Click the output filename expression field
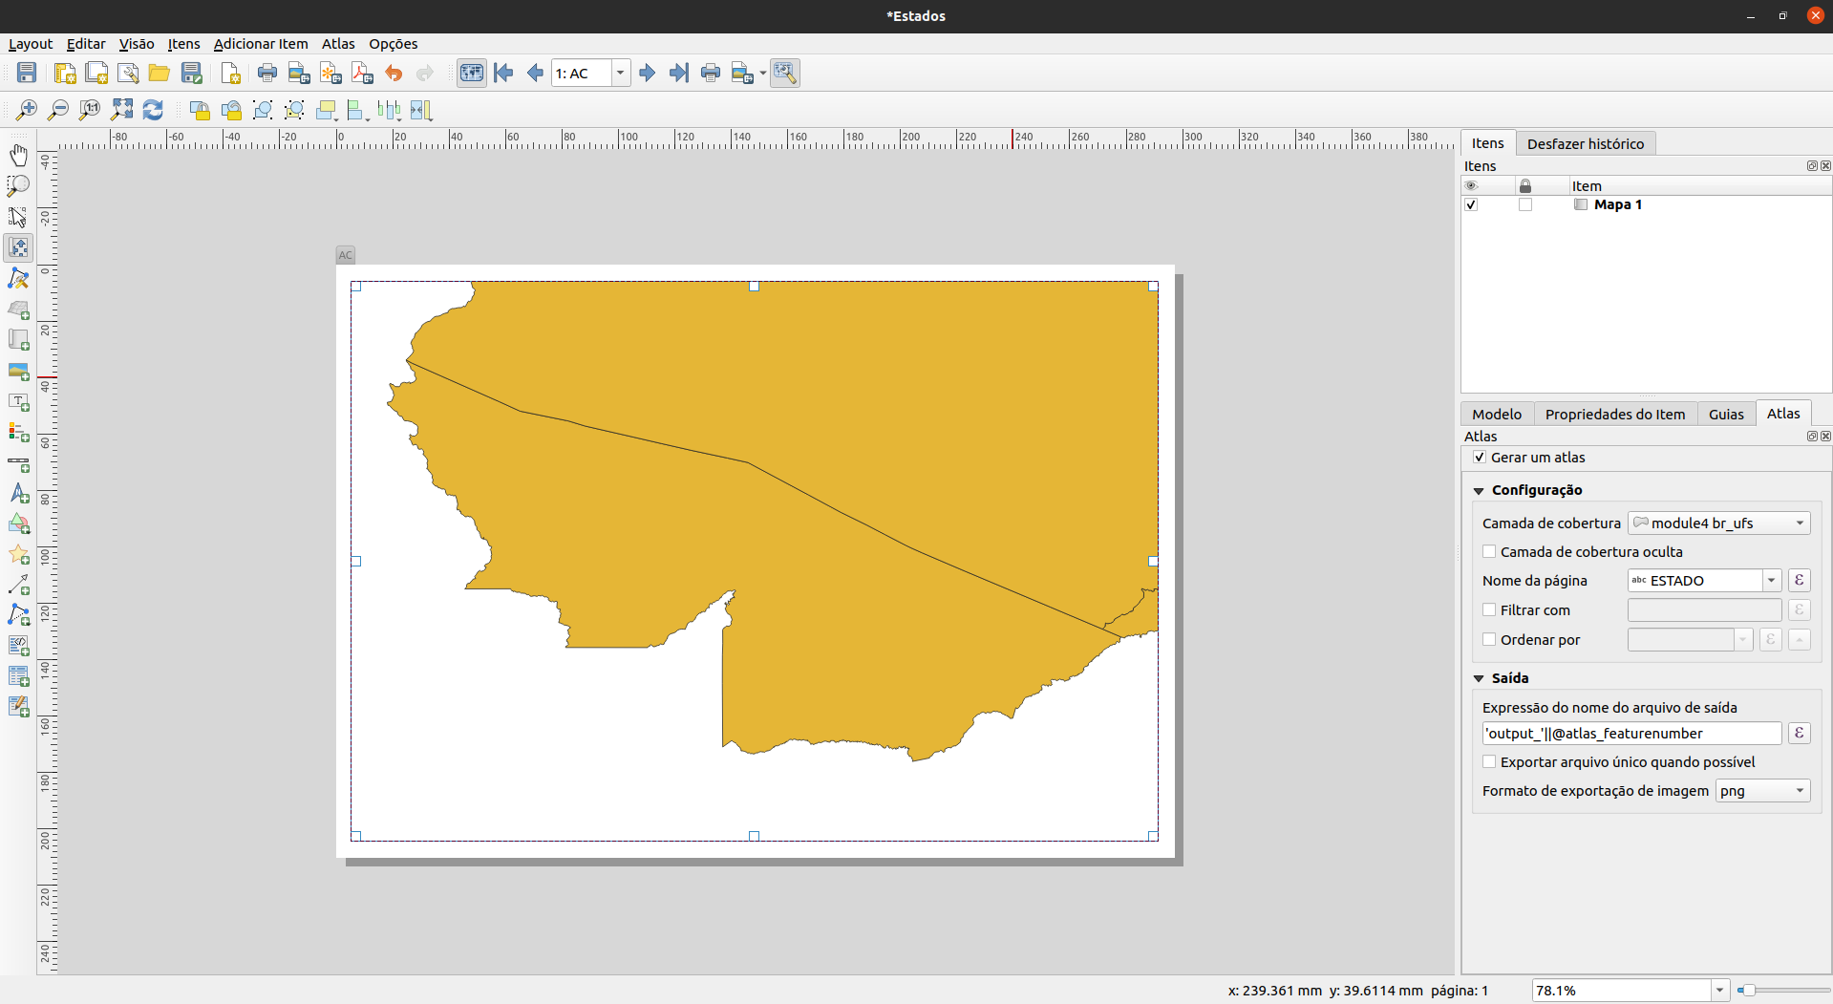Viewport: 1833px width, 1004px height. (1631, 733)
